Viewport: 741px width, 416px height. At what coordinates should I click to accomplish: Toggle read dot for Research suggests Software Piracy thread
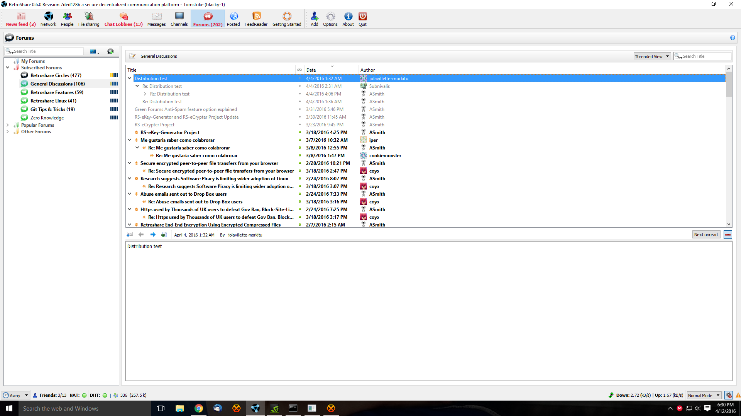300,178
